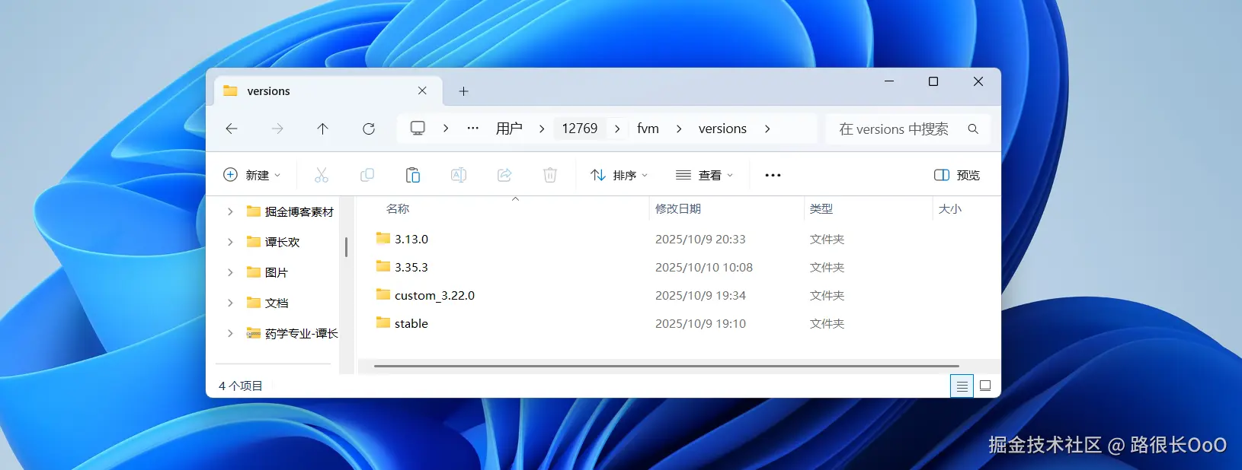
Task: Switch to details list view icon
Action: [x=962, y=386]
